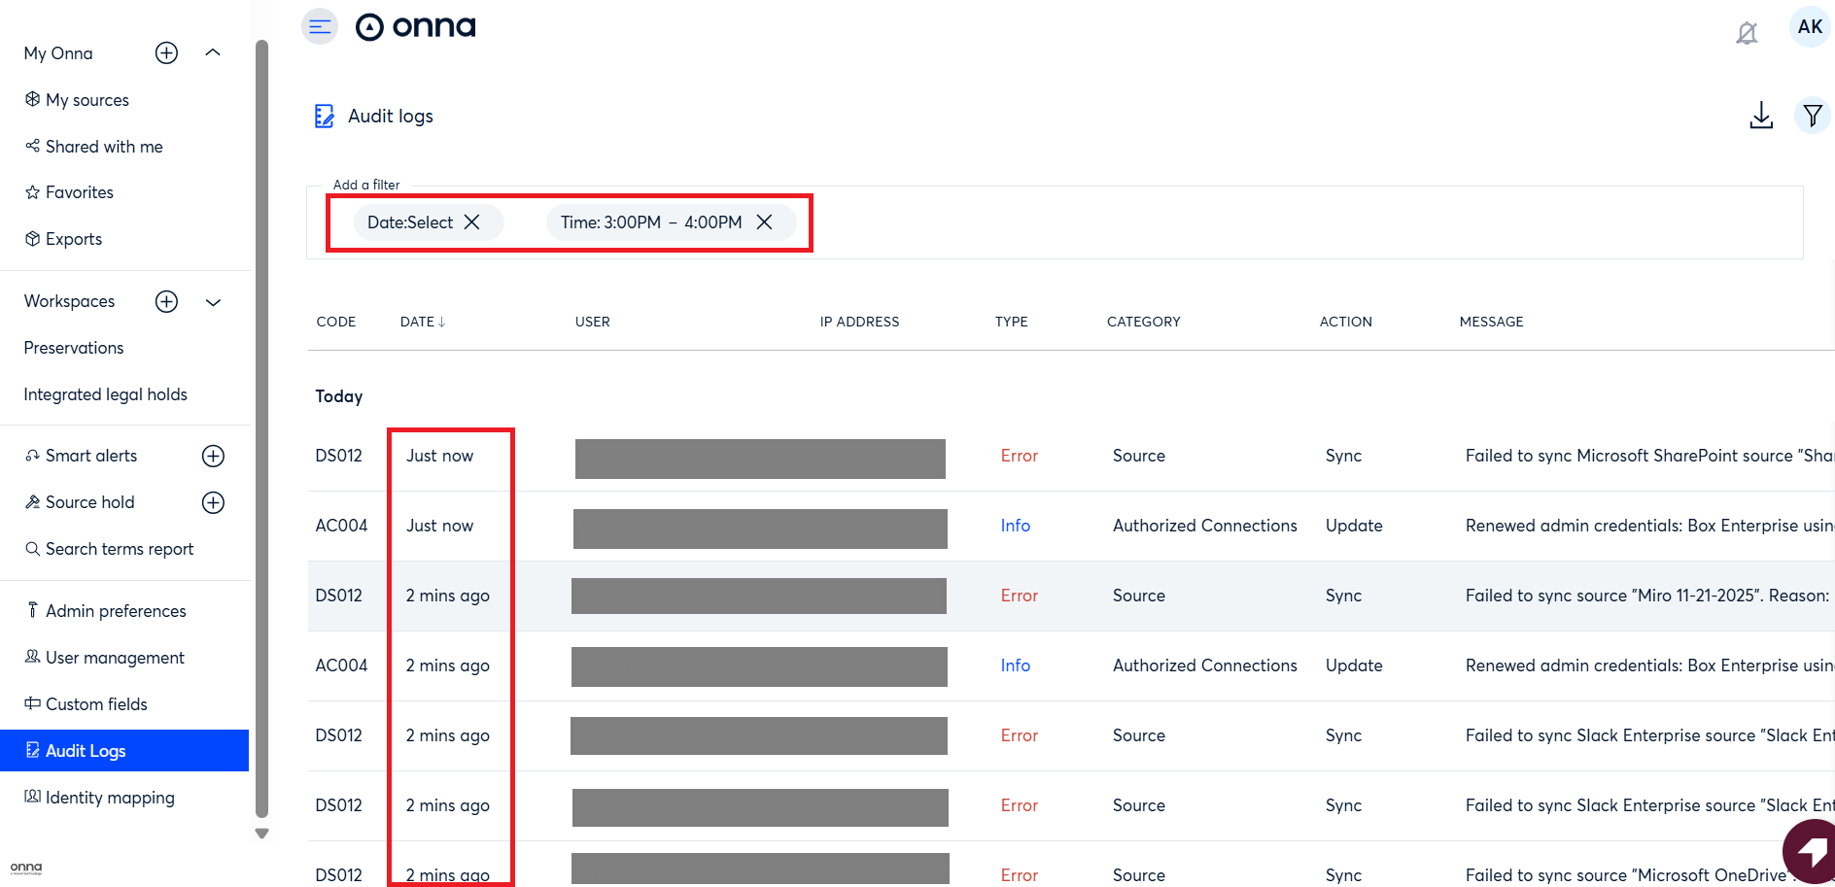Viewport: 1835px width, 887px height.
Task: Open the Search terms report
Action: (119, 549)
